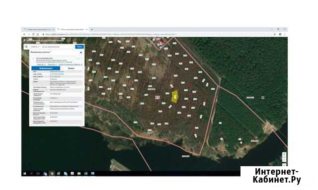The height and width of the screenshot is (190, 318).
Task: Click the blue Find button
Action: tap(79, 47)
